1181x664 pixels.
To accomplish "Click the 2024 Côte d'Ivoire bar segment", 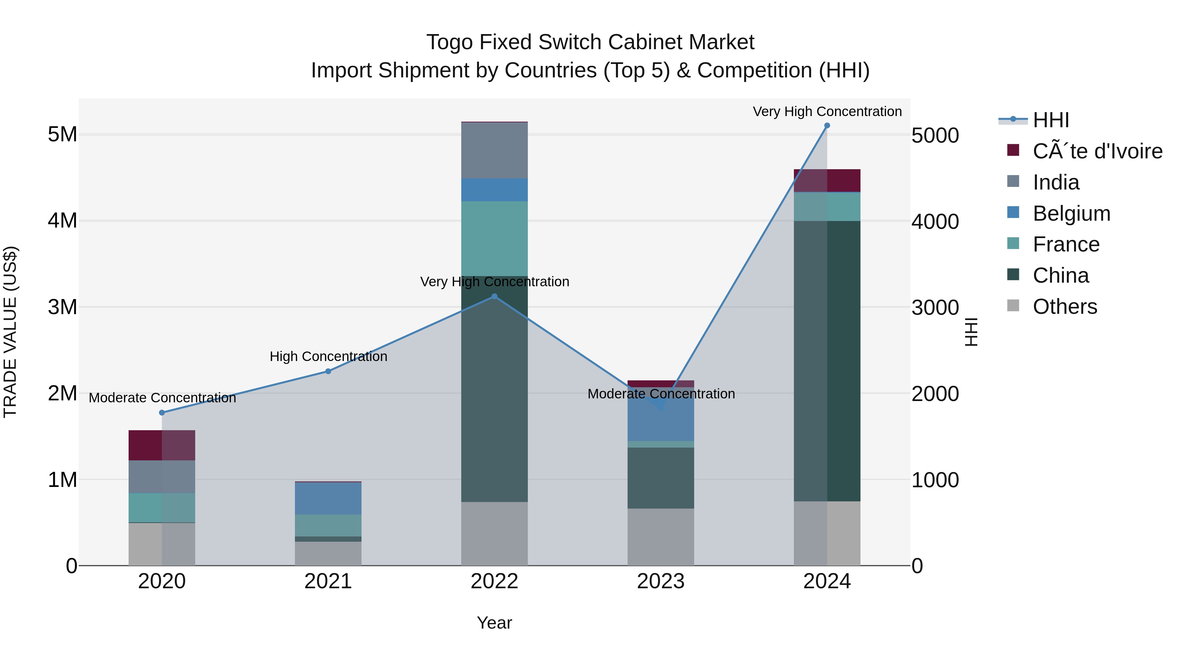I will click(827, 181).
